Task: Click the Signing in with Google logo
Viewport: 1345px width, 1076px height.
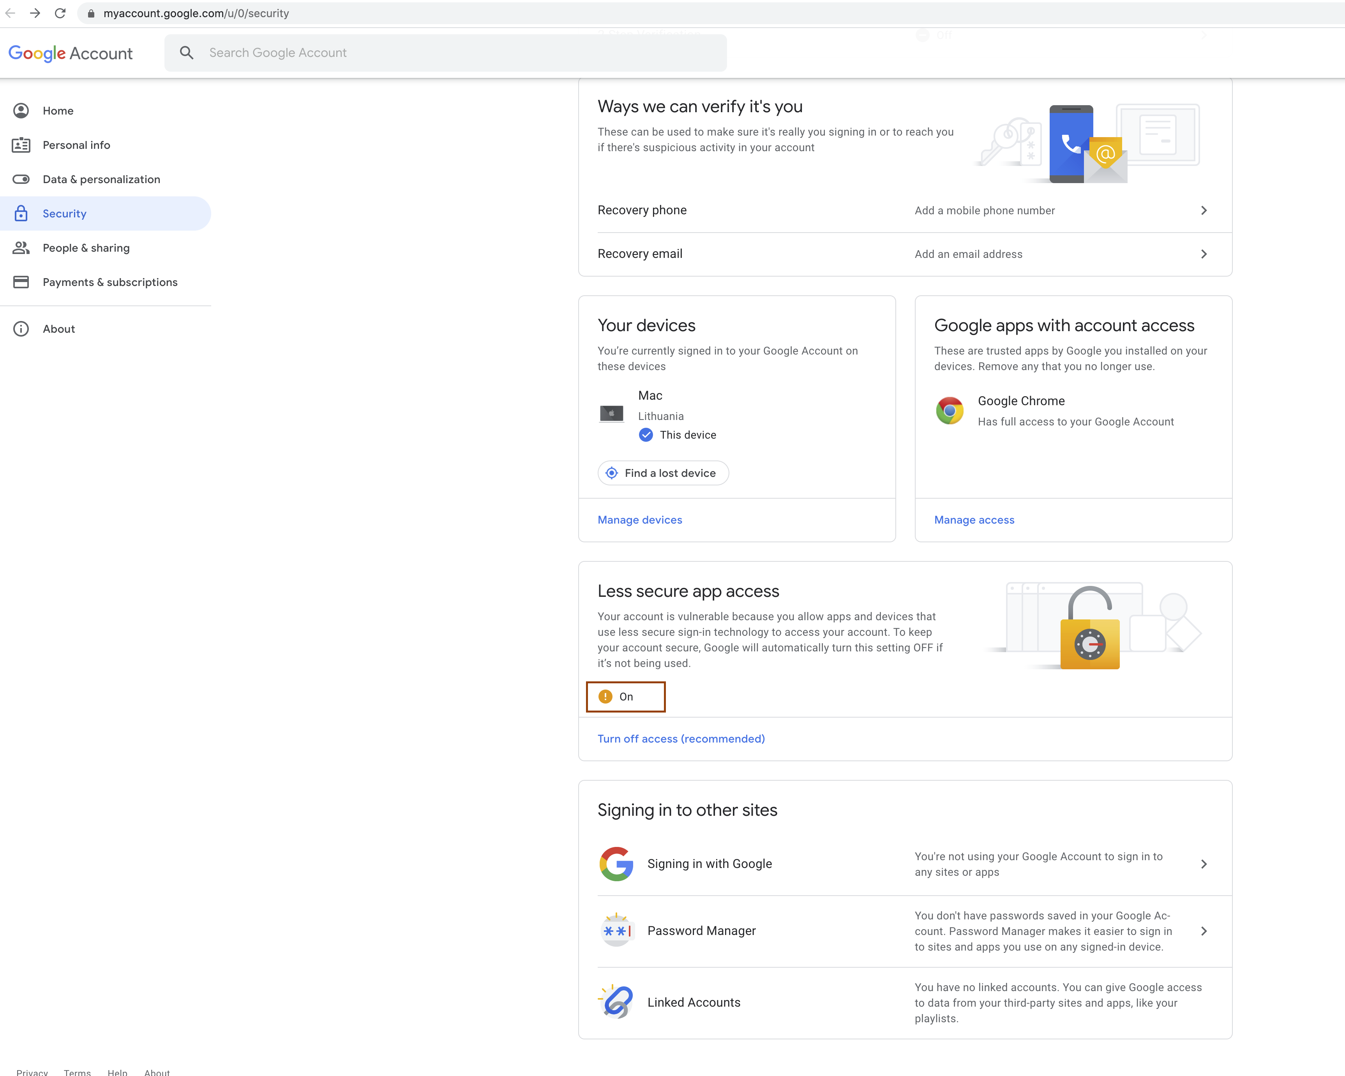Action: (616, 864)
